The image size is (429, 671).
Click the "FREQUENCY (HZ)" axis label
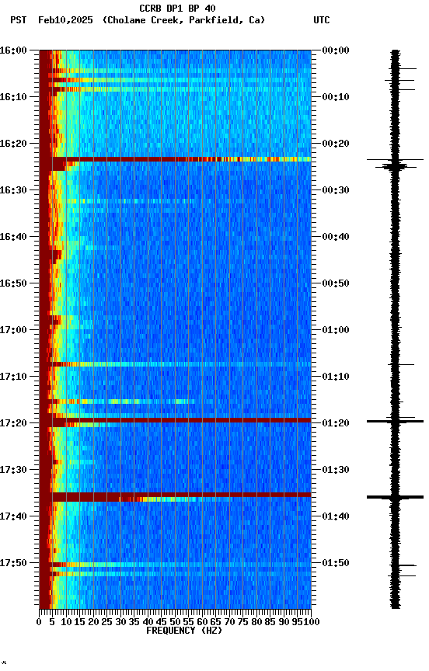[x=184, y=631]
